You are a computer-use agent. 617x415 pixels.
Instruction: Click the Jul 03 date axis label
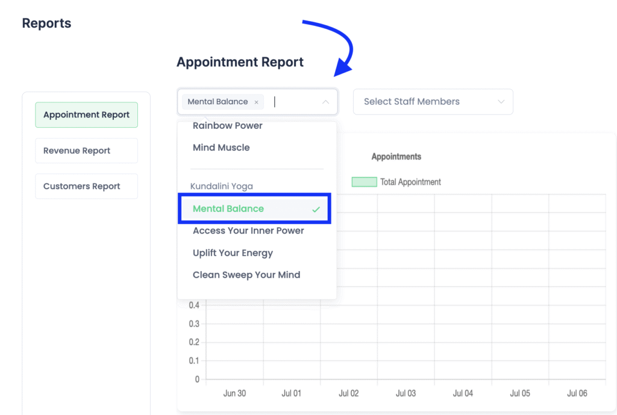[406, 393]
